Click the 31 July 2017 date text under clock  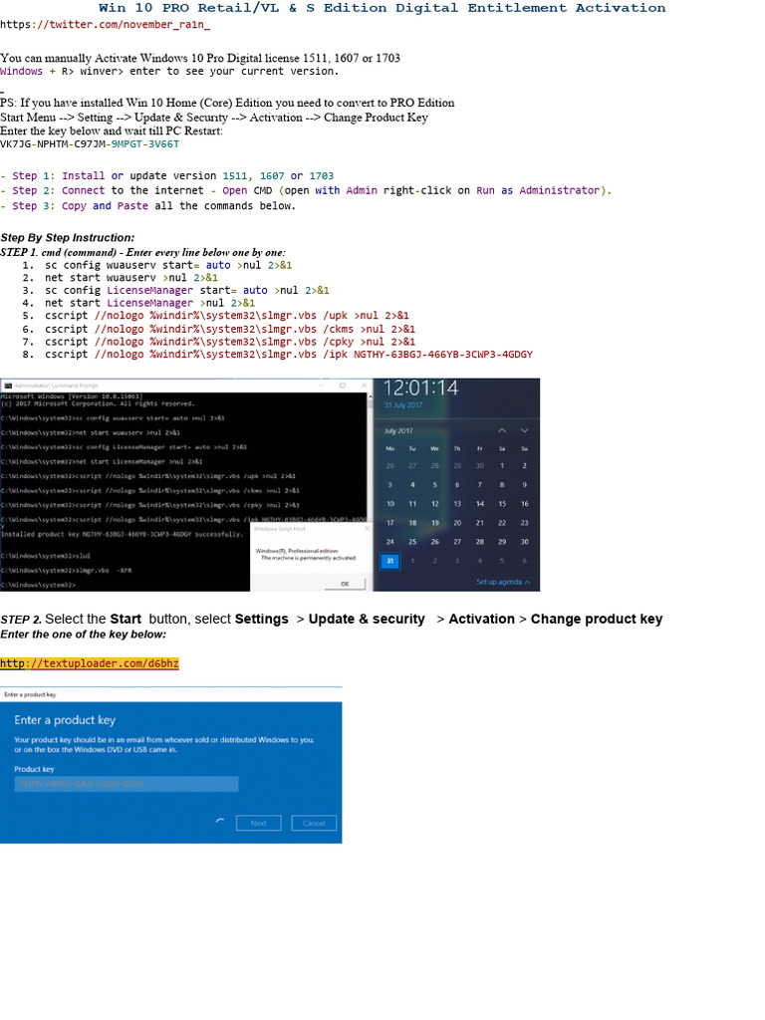click(x=403, y=404)
